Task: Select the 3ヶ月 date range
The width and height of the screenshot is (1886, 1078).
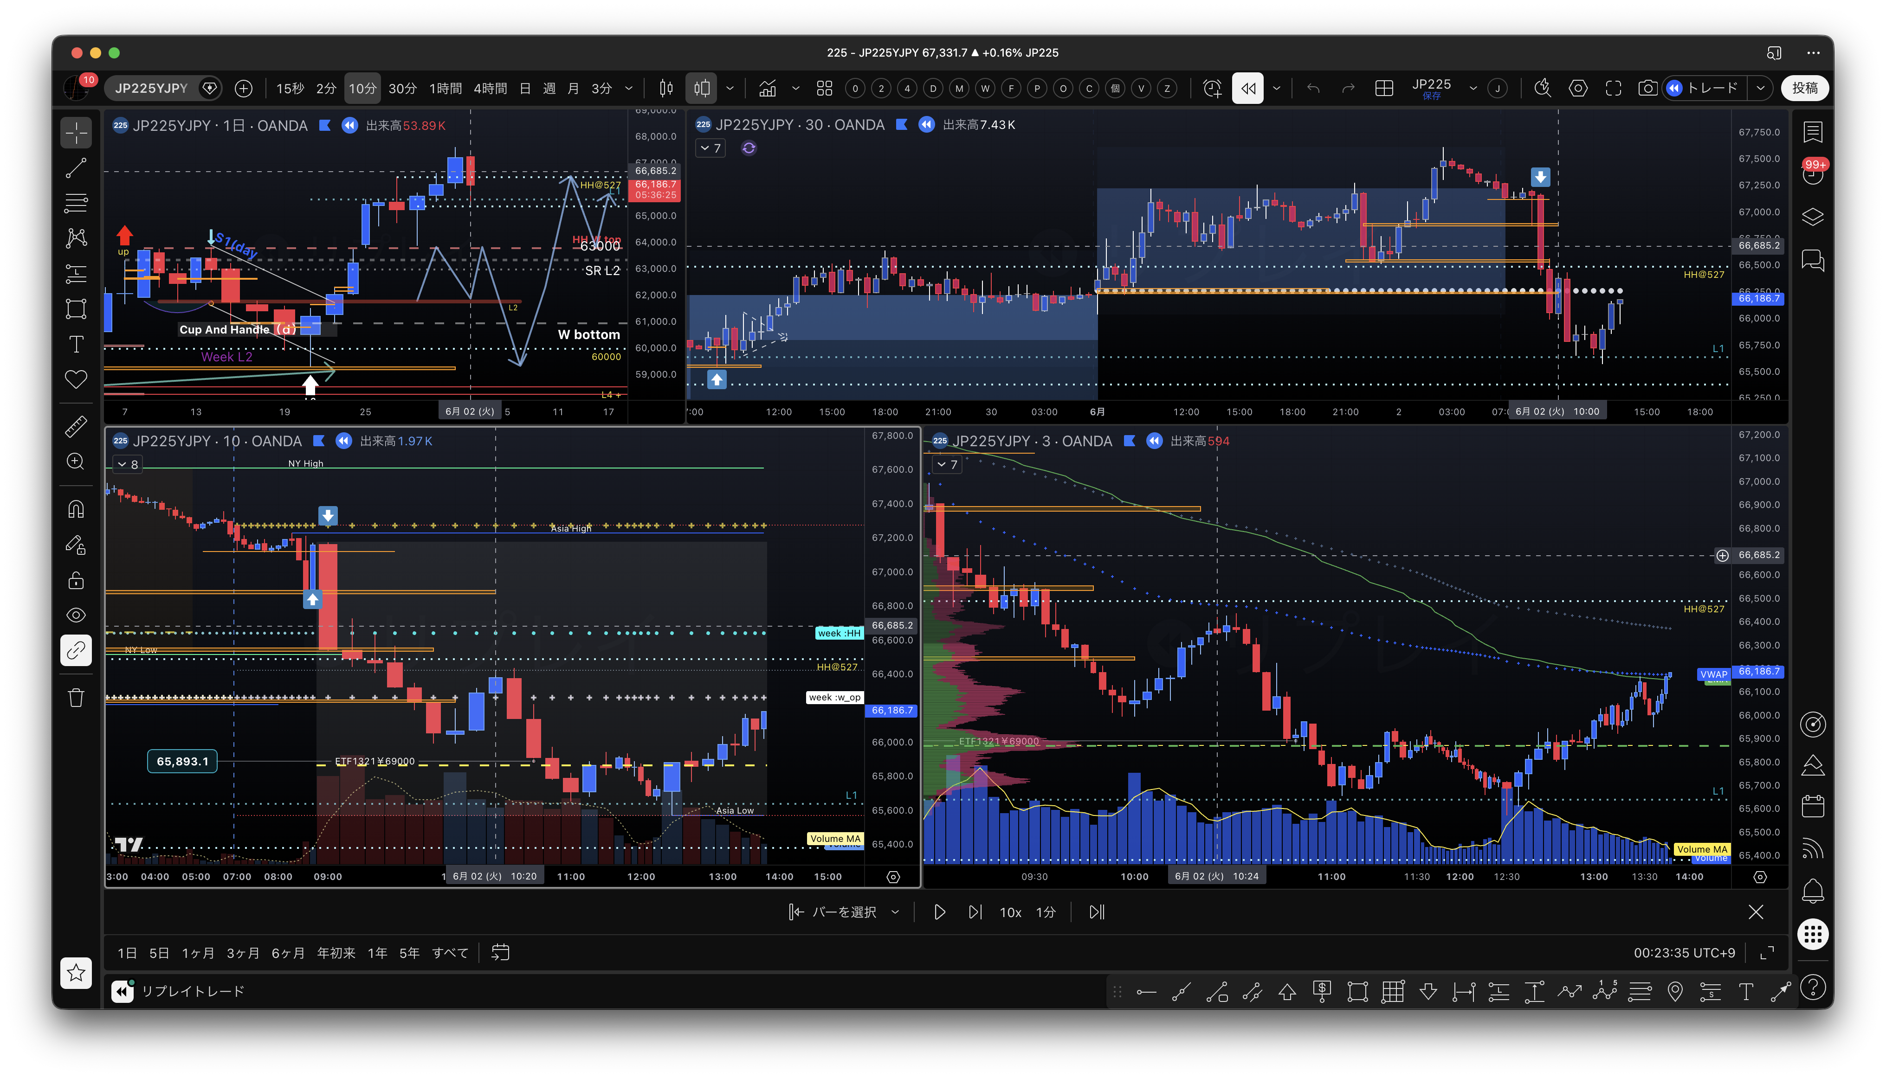Action: tap(243, 953)
